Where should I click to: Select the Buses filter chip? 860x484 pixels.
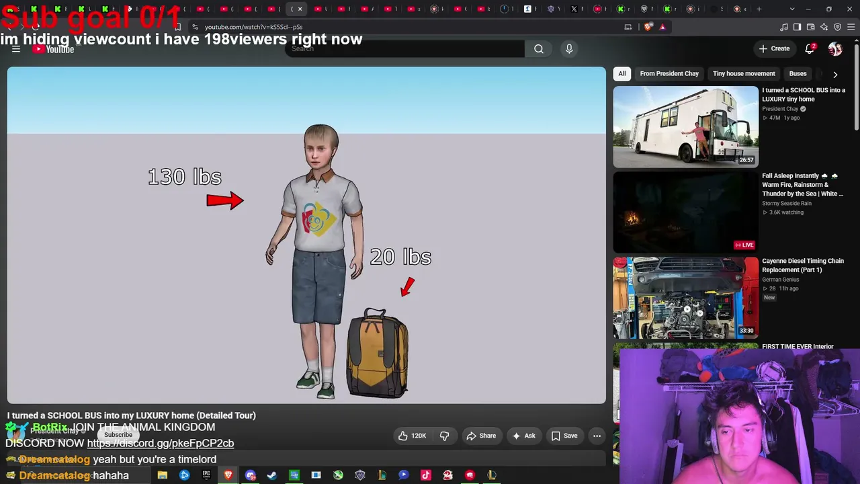(798, 74)
